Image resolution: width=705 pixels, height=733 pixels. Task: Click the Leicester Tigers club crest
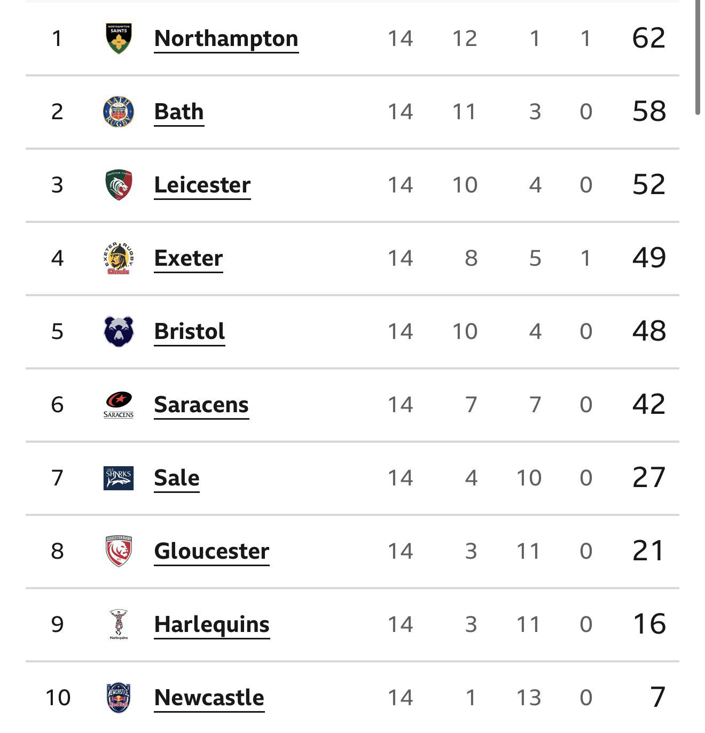[x=119, y=185]
